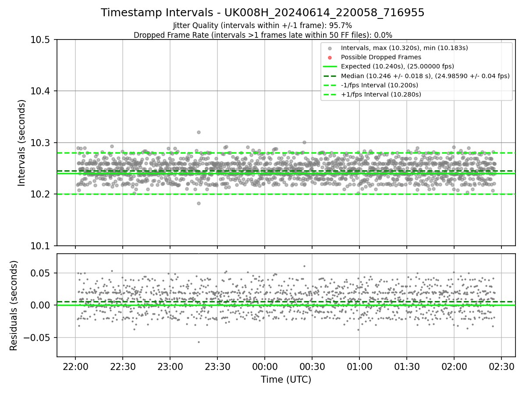Click the 01:00 time tick label

359,366
